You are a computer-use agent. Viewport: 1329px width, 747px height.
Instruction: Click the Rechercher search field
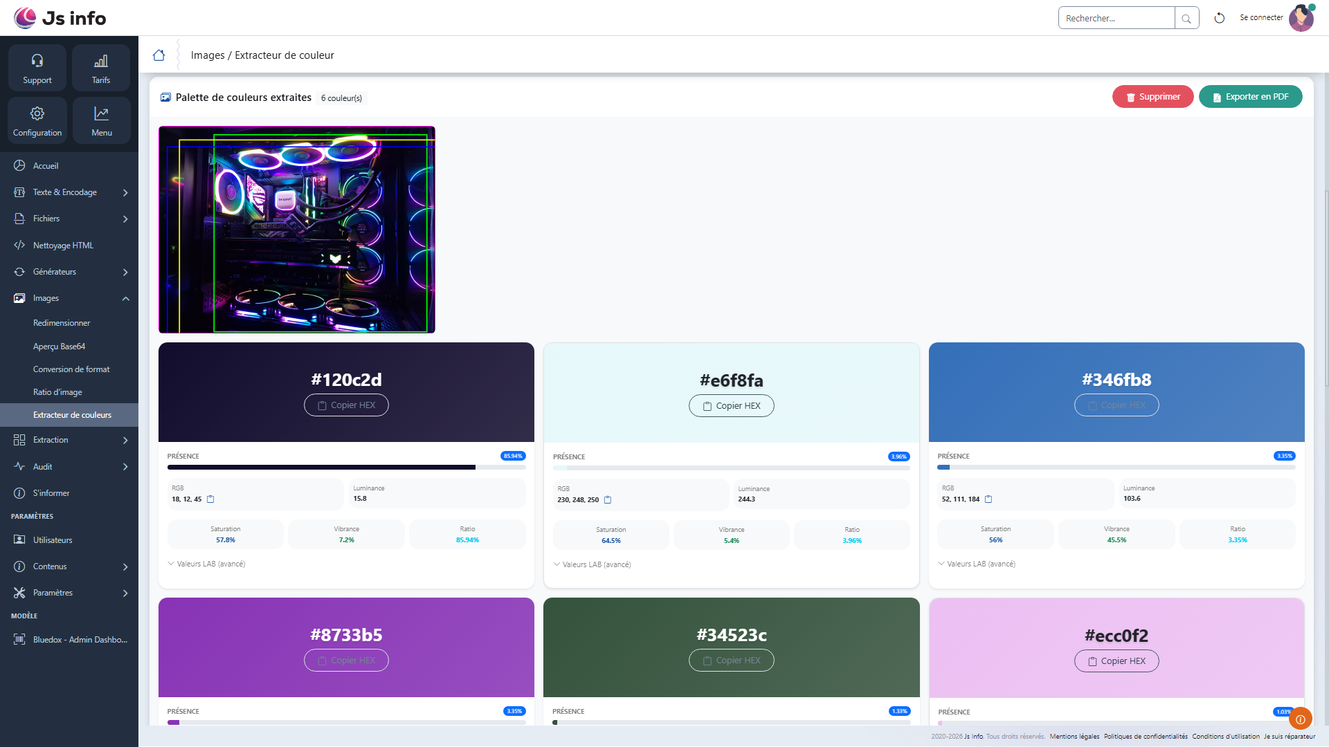(x=1116, y=19)
